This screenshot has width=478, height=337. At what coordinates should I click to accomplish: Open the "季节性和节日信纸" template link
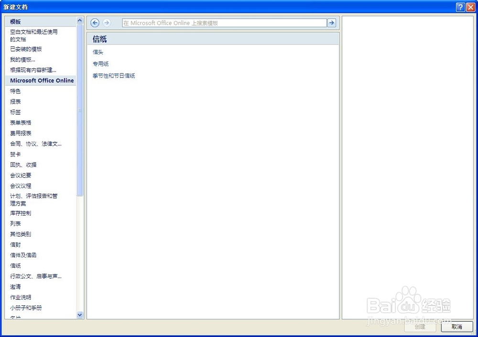tap(113, 76)
